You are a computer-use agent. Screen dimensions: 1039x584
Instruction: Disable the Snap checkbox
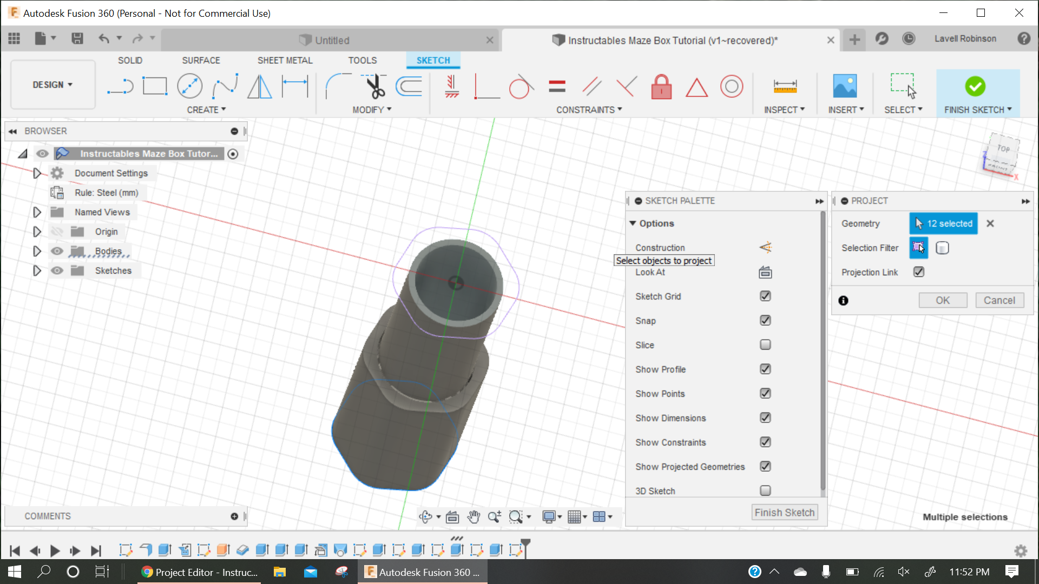[765, 321]
